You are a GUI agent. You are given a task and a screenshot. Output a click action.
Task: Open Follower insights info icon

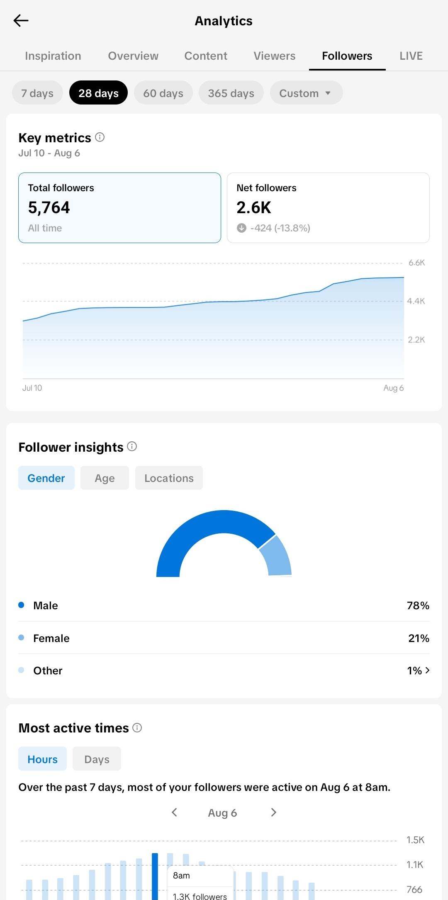tap(132, 446)
